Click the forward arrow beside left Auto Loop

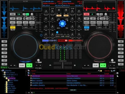pyautogui.click(x=33, y=19)
